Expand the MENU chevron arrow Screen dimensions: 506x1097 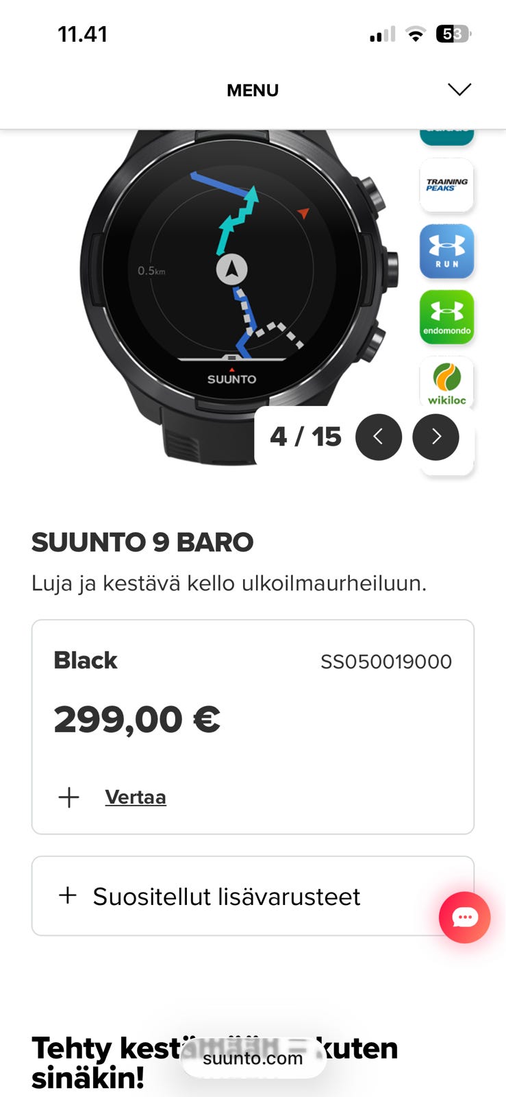459,90
